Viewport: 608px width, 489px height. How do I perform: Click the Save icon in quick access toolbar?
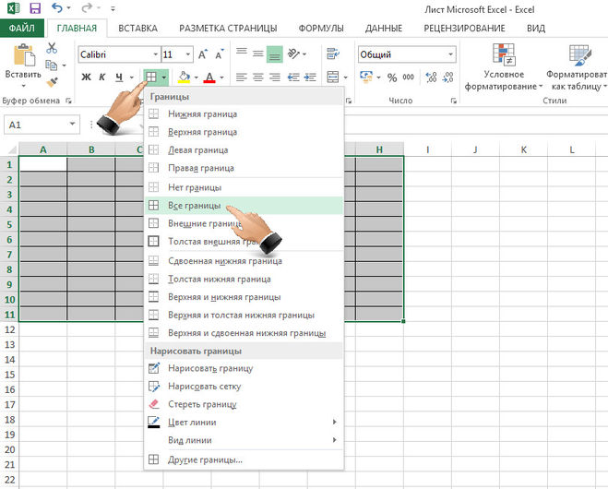point(35,8)
